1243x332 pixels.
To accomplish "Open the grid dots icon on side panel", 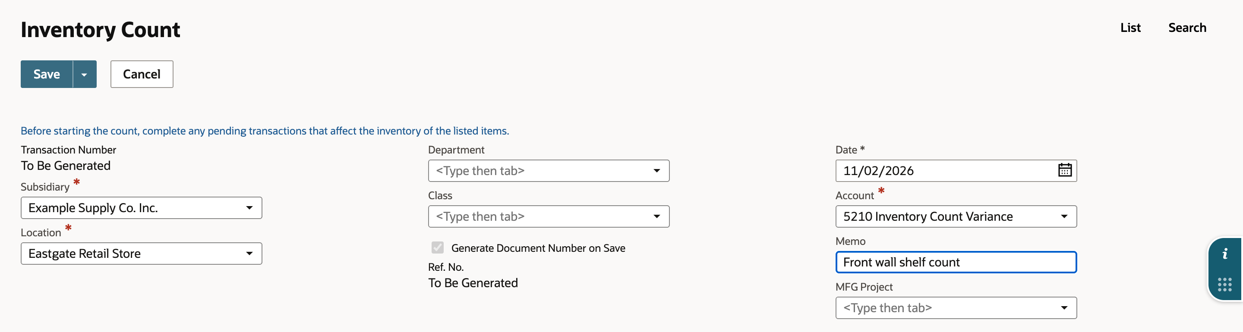I will click(1225, 284).
